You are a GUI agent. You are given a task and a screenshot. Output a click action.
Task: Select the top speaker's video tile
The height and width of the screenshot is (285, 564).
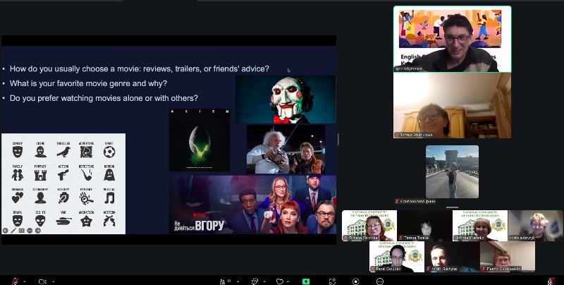(x=452, y=39)
